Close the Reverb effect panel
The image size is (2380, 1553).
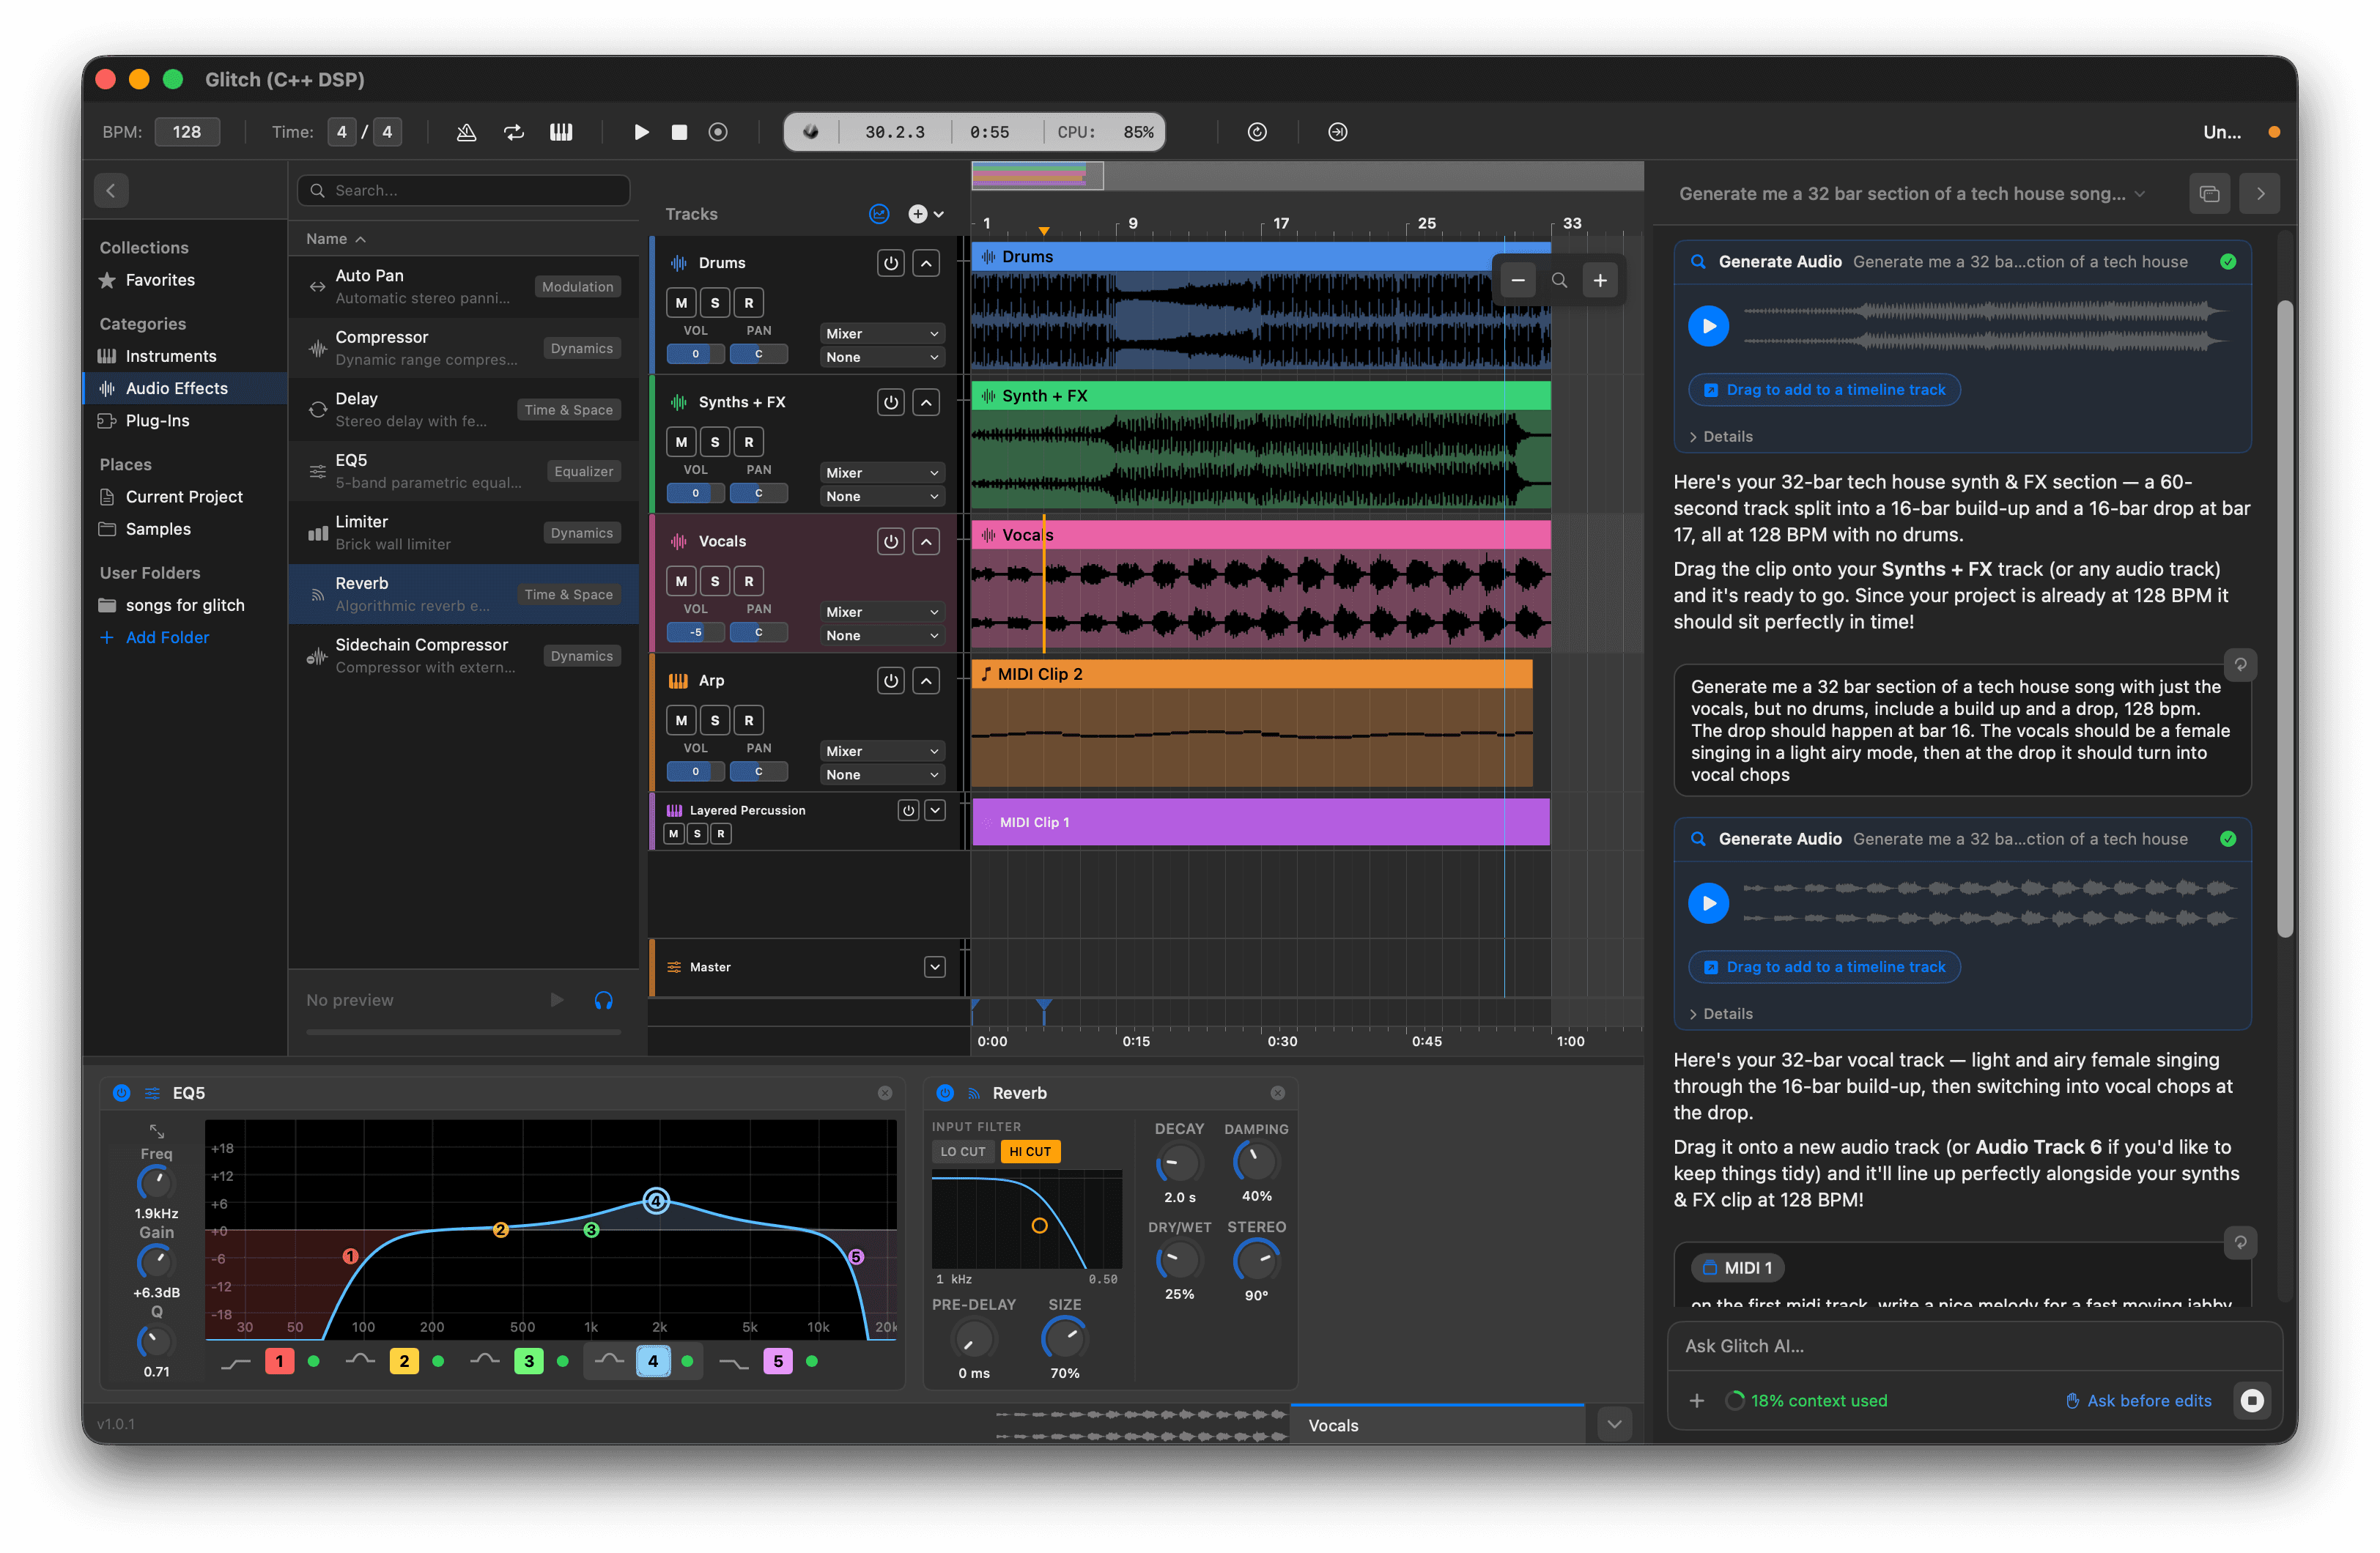1277,1093
